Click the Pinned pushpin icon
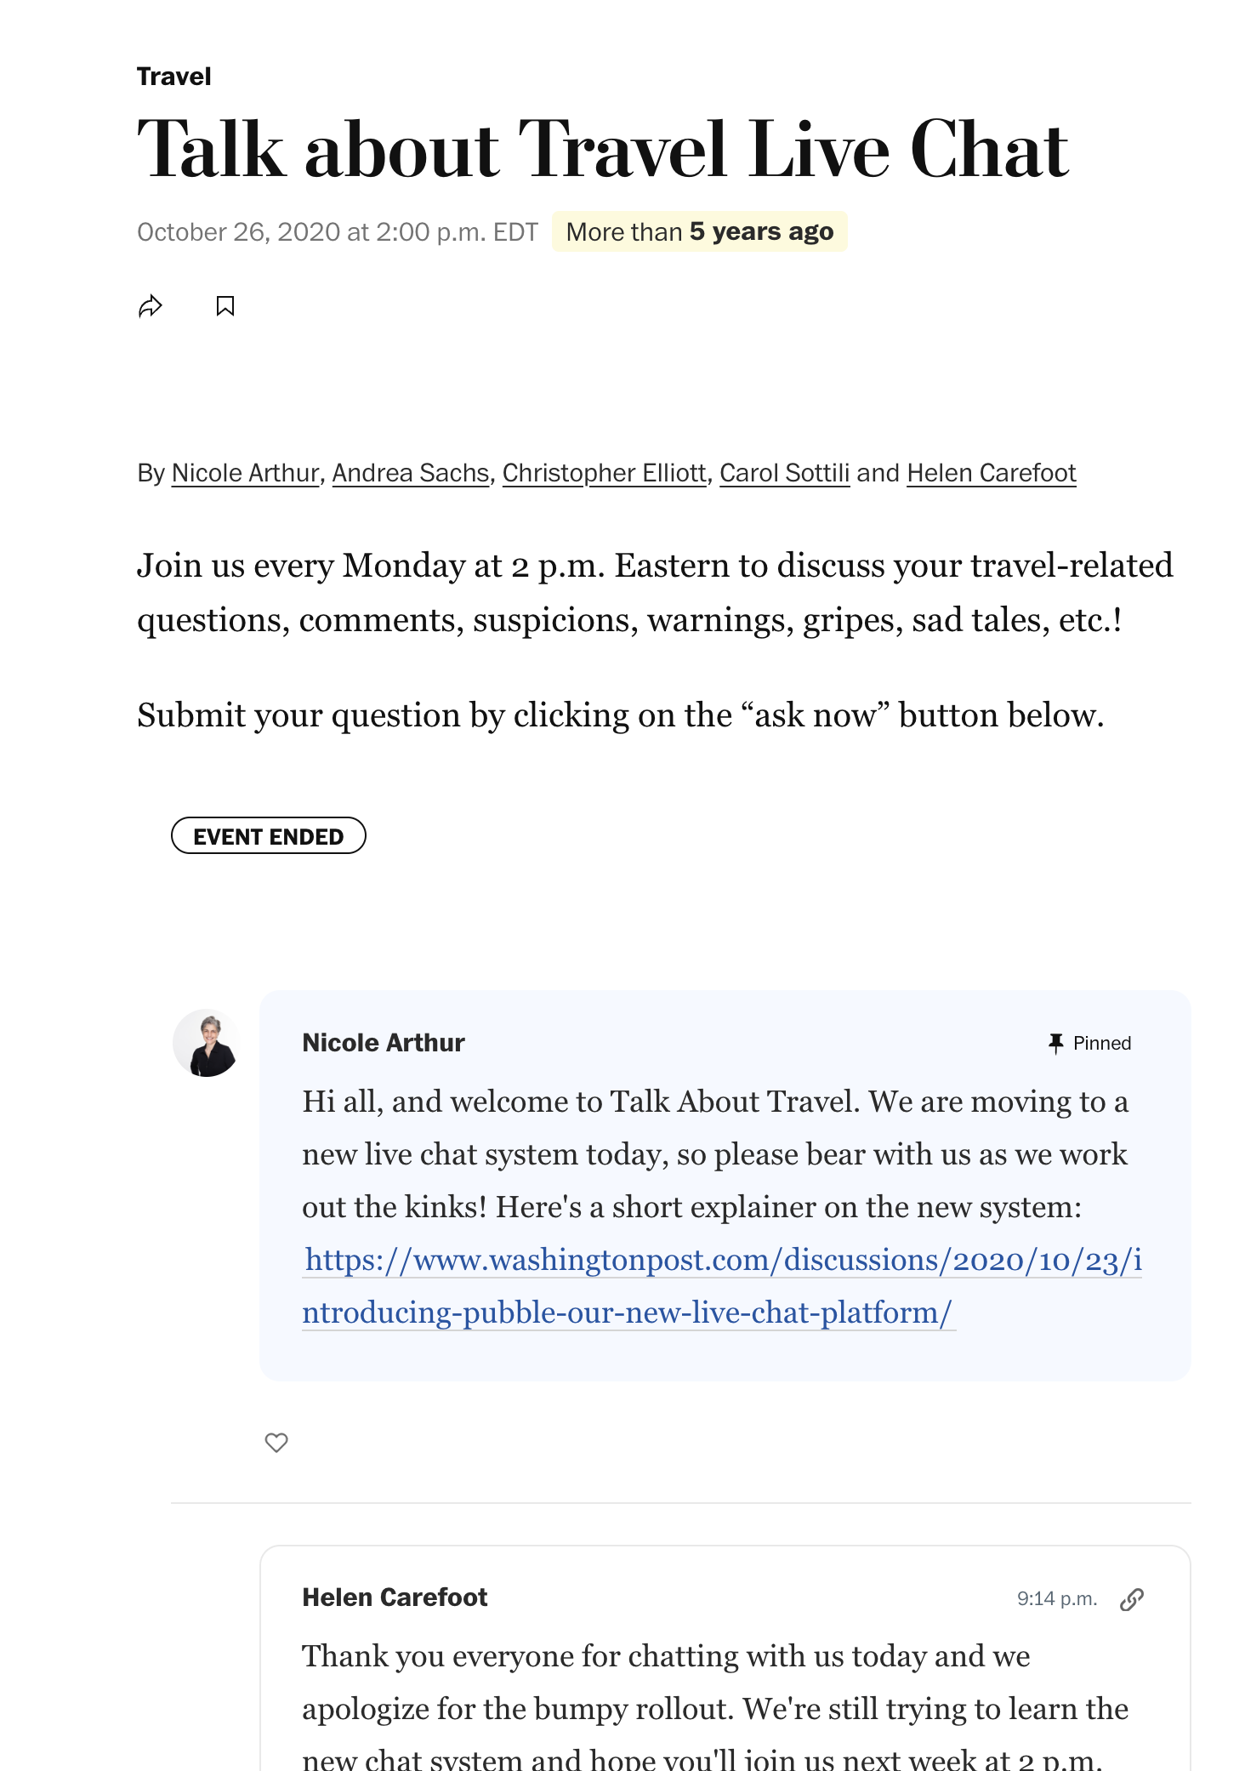Image resolution: width=1245 pixels, height=1771 pixels. click(x=1056, y=1044)
